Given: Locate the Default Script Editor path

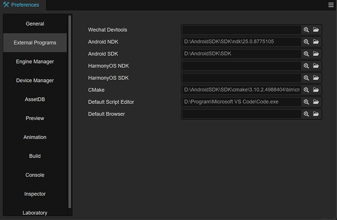Looking at the screenshot, I should pos(306,102).
